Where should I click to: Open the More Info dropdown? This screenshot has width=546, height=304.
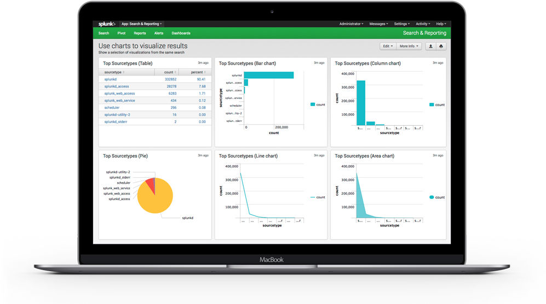409,46
